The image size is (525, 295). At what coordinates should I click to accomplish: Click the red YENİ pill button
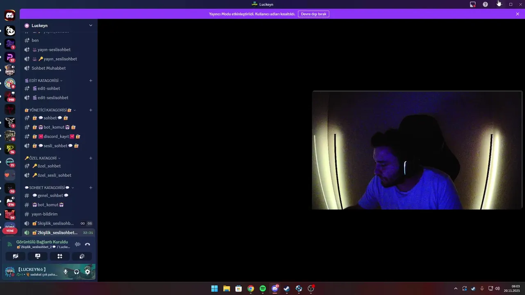click(x=10, y=231)
